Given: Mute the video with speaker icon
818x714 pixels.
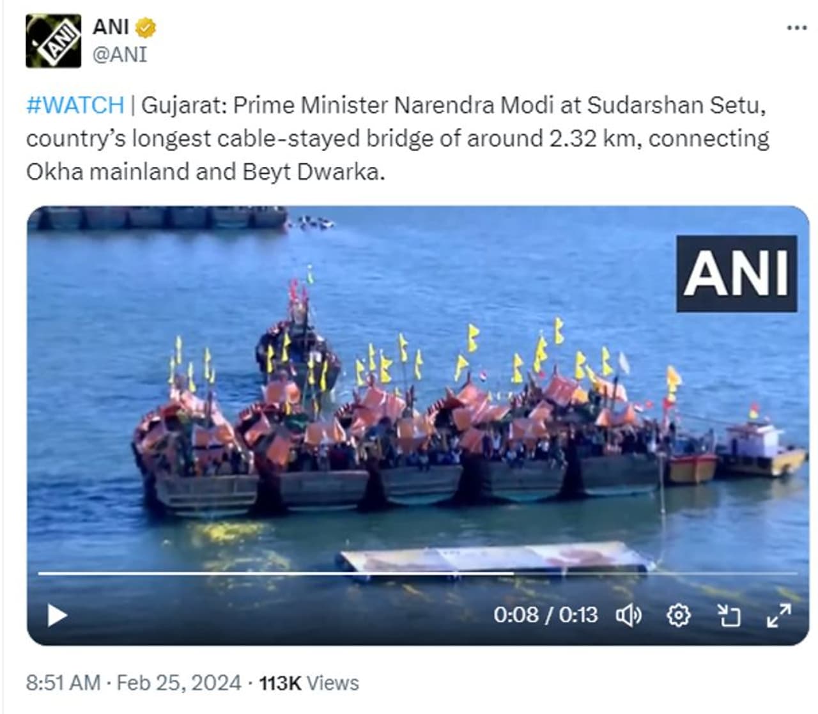Looking at the screenshot, I should click(x=628, y=616).
